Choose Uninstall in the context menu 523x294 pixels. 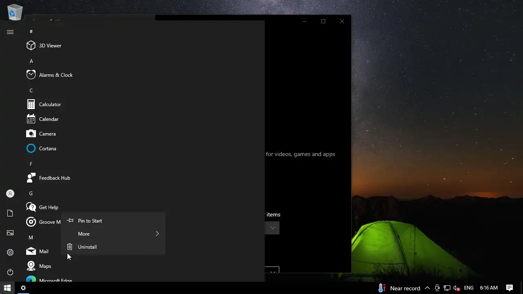coord(113,247)
